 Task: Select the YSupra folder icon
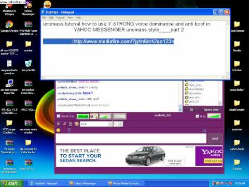[x=237, y=165]
